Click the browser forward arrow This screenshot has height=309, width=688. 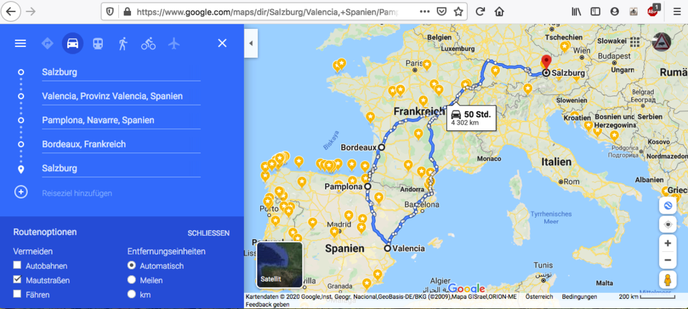point(31,12)
